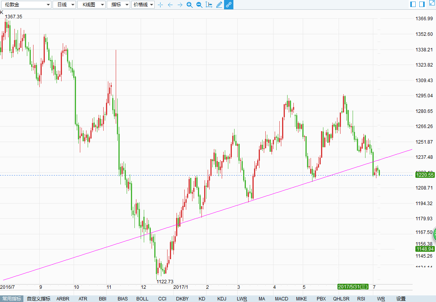Expand the chart to full screen

pos(432,2)
